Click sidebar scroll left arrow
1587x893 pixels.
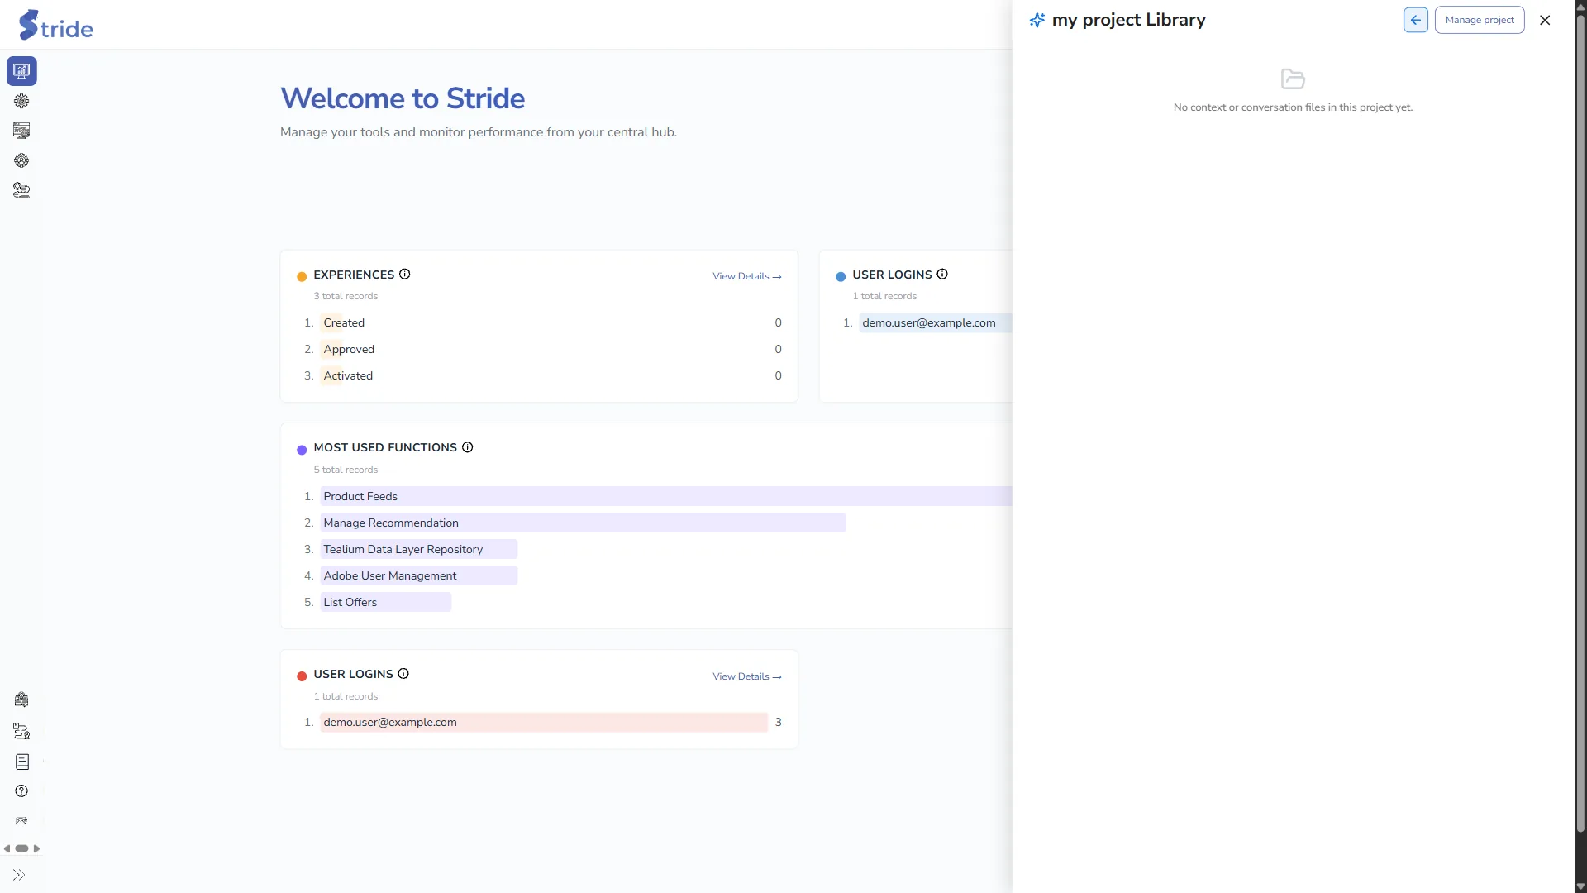click(x=7, y=849)
